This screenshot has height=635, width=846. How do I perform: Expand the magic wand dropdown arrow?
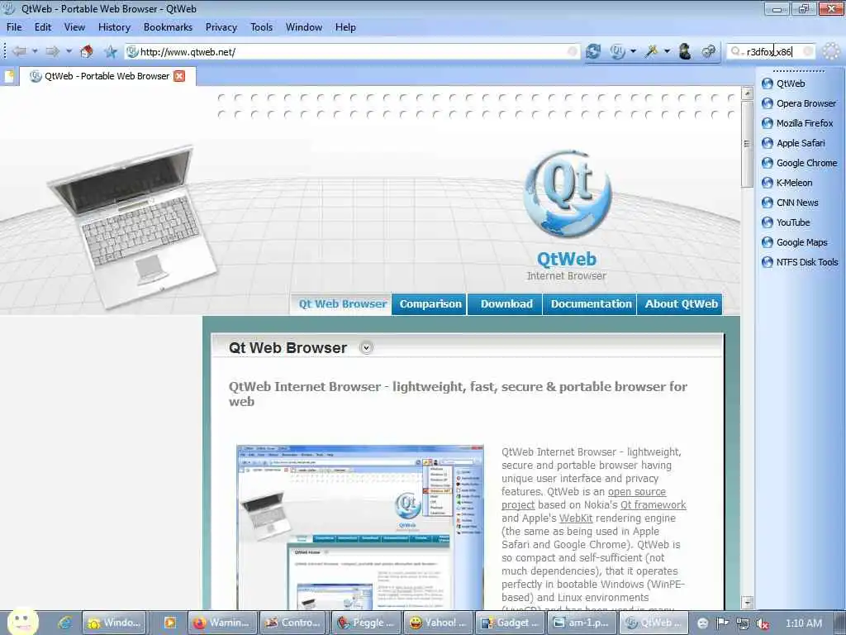coord(667,52)
